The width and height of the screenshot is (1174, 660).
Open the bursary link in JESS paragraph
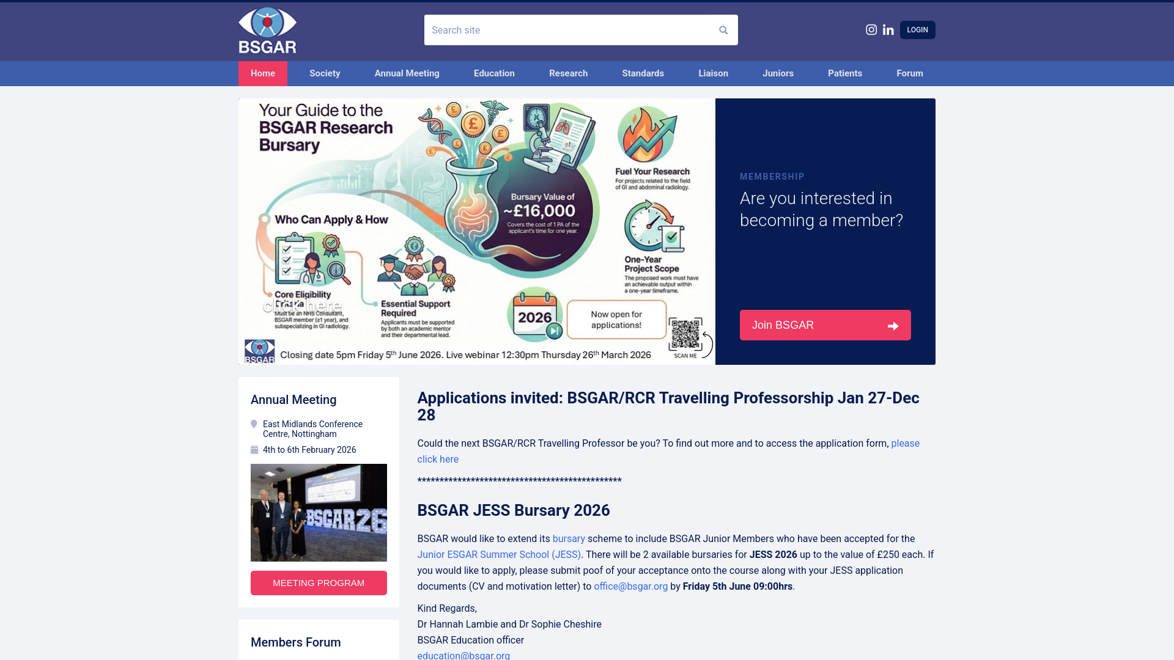569,539
